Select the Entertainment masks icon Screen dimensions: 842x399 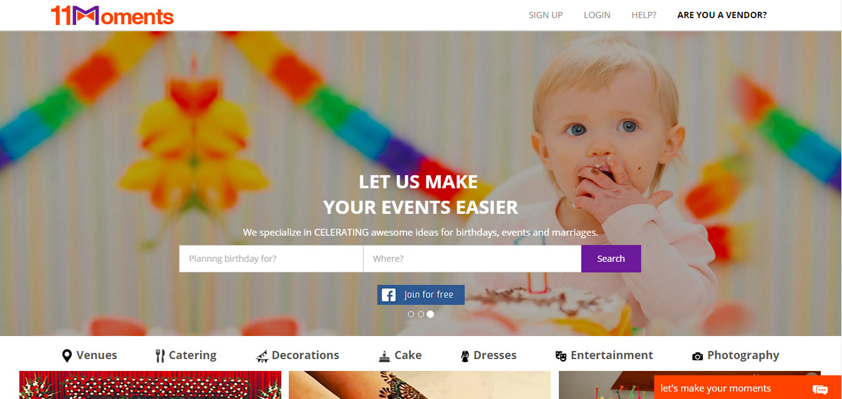[x=561, y=356]
